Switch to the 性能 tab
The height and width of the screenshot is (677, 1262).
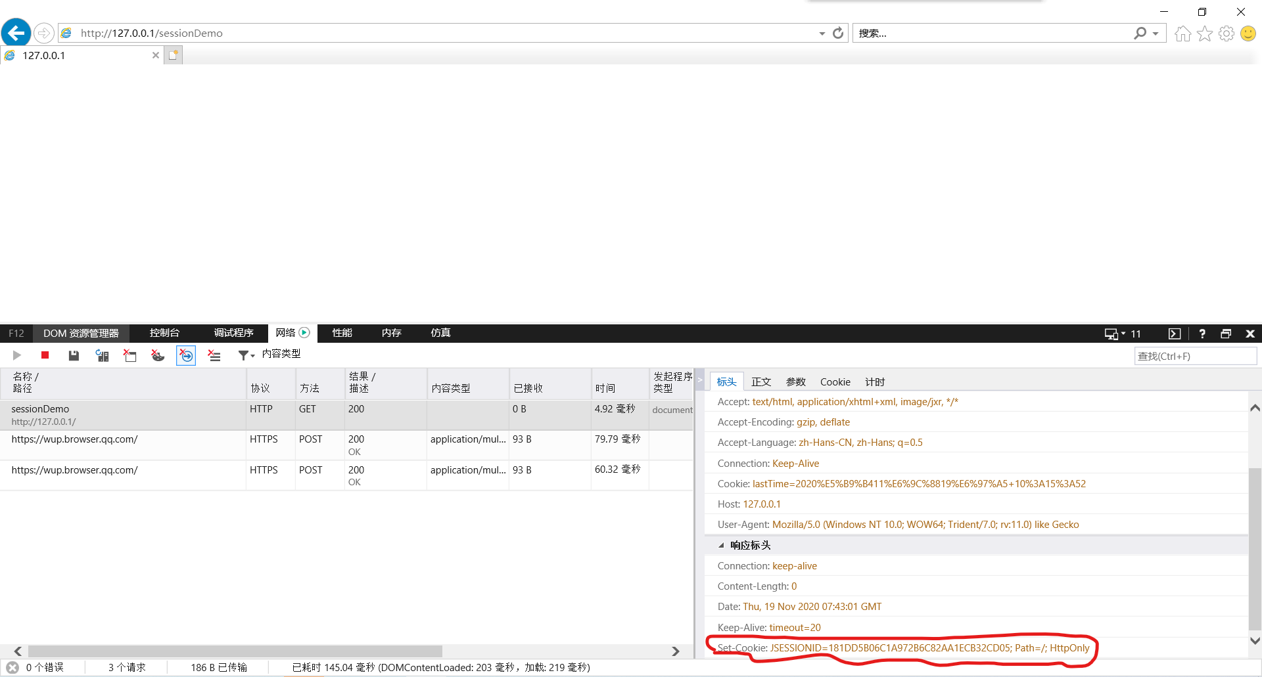(342, 333)
